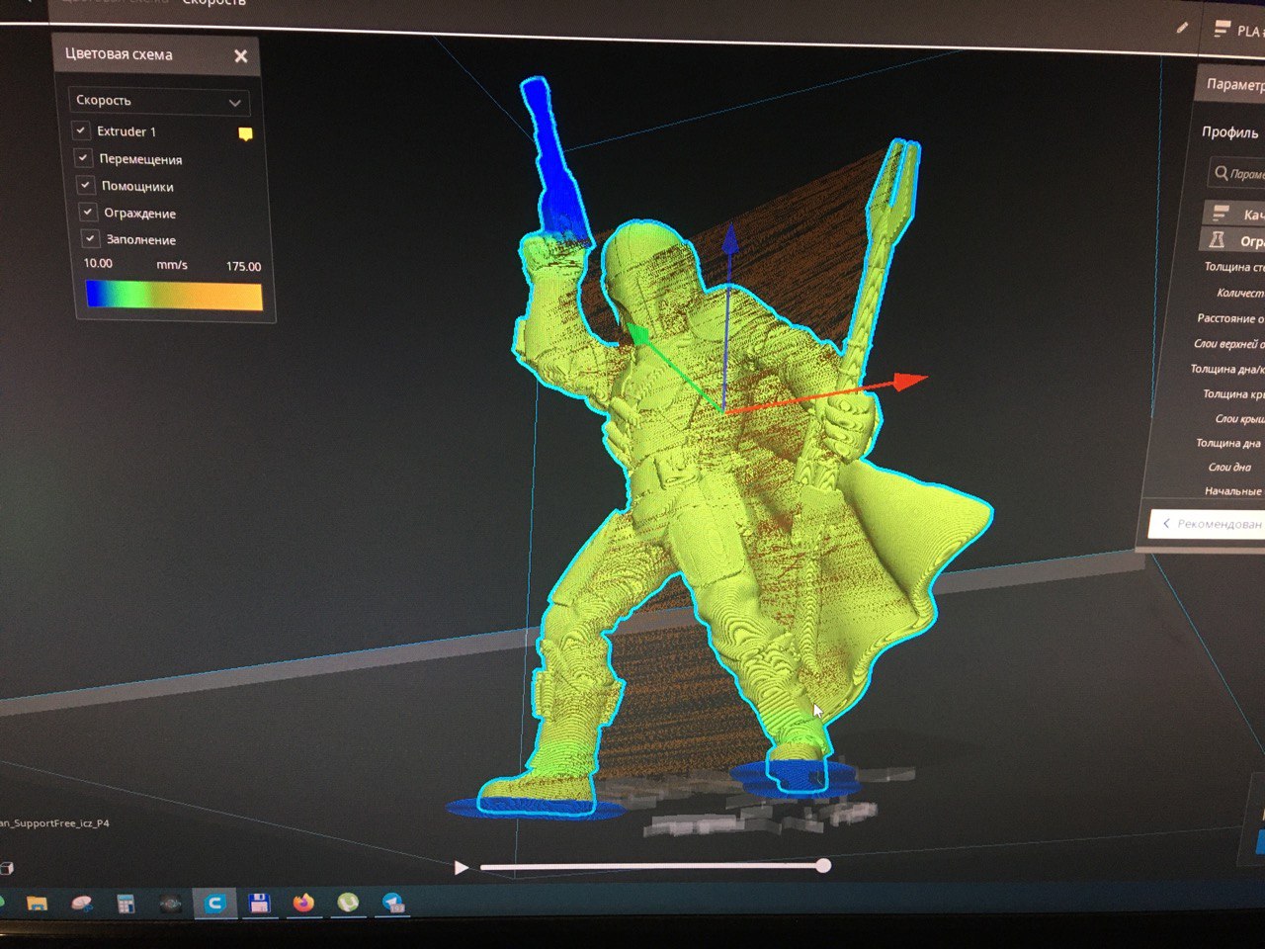
Task: Click the Толщина дна/крышки setting label
Action: pyautogui.click(x=1225, y=369)
